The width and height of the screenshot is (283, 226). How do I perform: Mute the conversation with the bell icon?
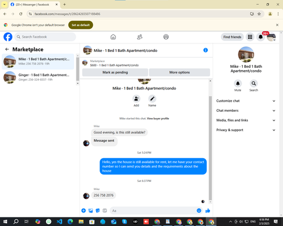[238, 84]
